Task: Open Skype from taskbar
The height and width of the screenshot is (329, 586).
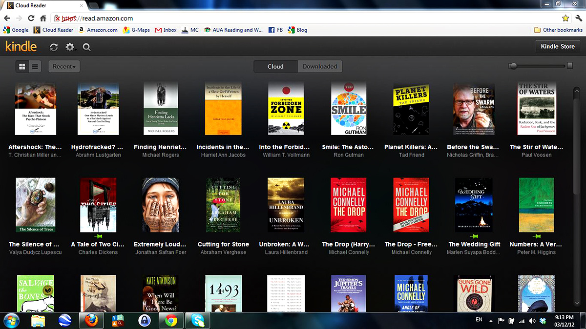Action: pyautogui.click(x=197, y=320)
